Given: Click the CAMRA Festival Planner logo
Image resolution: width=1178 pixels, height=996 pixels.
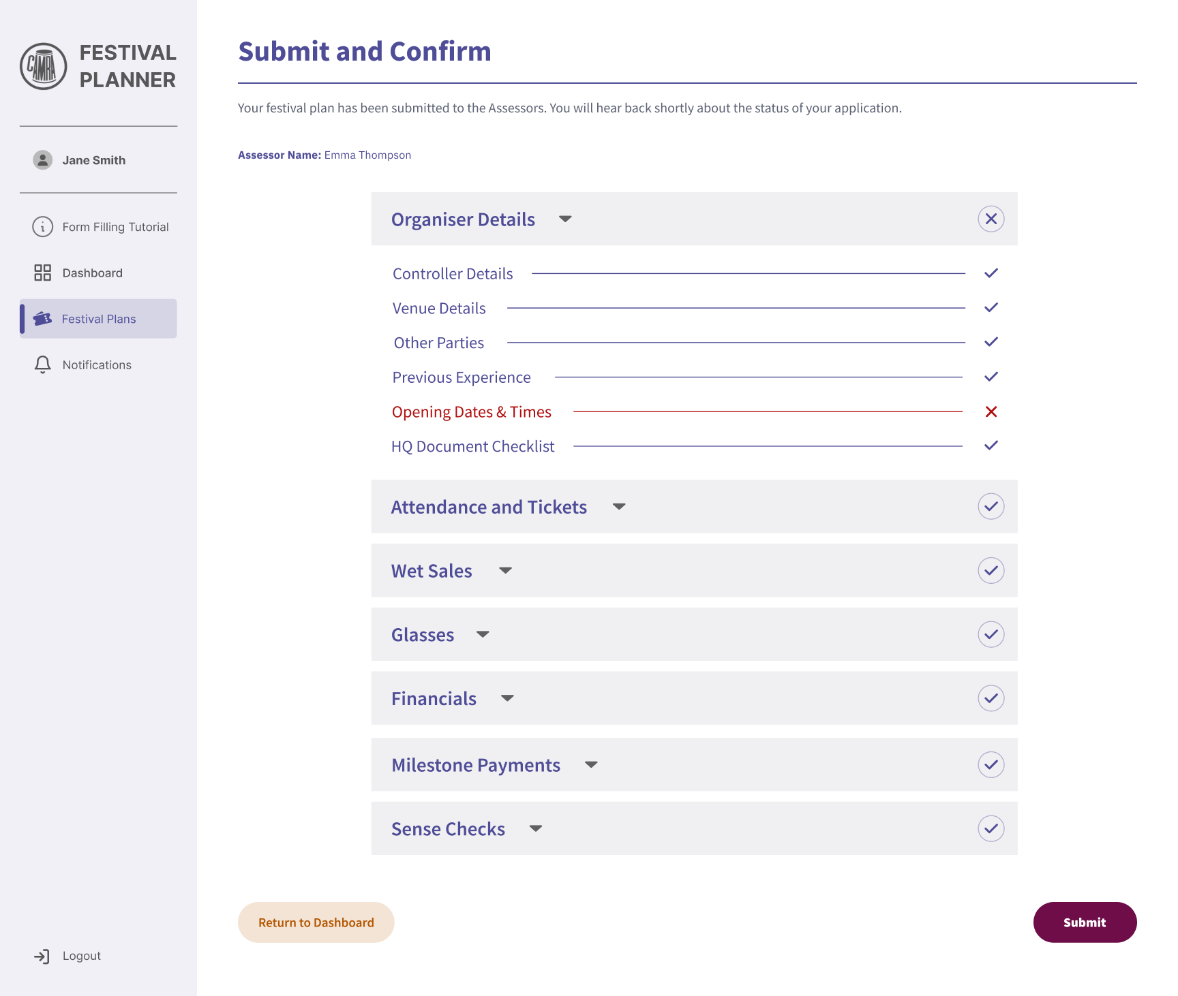Looking at the screenshot, I should [x=44, y=67].
